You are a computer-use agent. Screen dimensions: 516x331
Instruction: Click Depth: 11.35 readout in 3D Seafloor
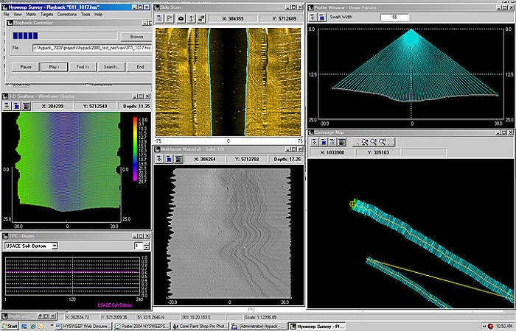136,107
